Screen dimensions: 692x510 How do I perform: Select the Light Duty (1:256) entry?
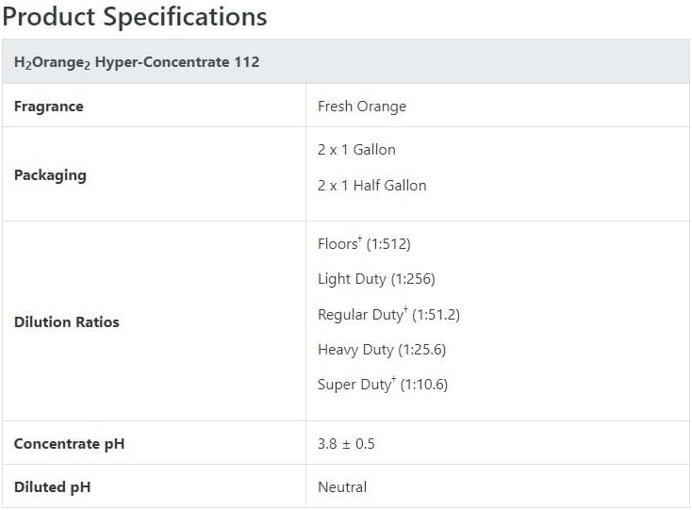(x=376, y=279)
